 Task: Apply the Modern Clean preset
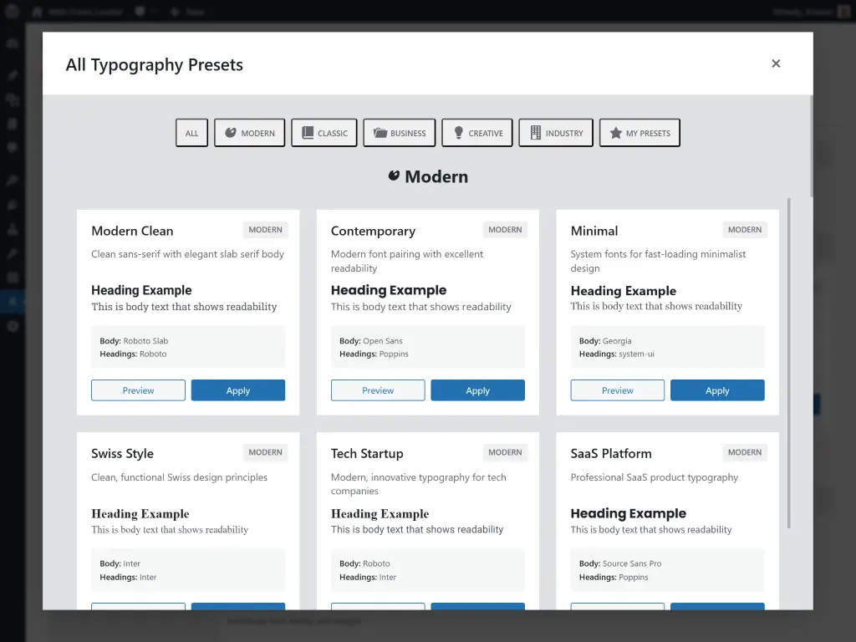(237, 390)
